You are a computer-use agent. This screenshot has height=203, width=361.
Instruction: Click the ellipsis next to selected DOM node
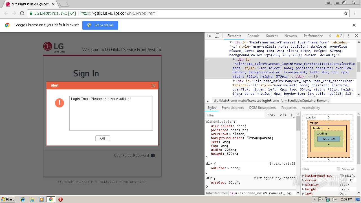coord(207,60)
